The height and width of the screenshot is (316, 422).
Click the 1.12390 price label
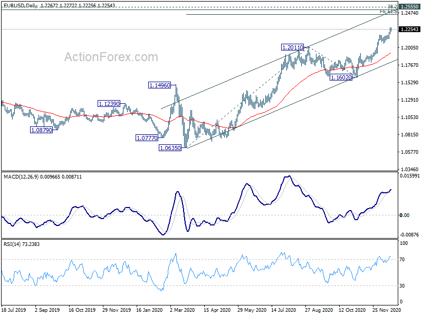[x=109, y=104]
